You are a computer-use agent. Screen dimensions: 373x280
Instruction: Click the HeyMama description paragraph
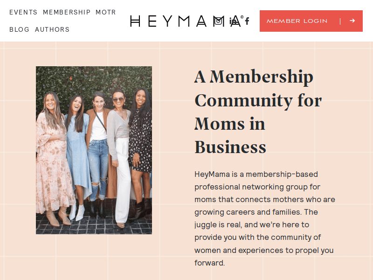point(264,218)
